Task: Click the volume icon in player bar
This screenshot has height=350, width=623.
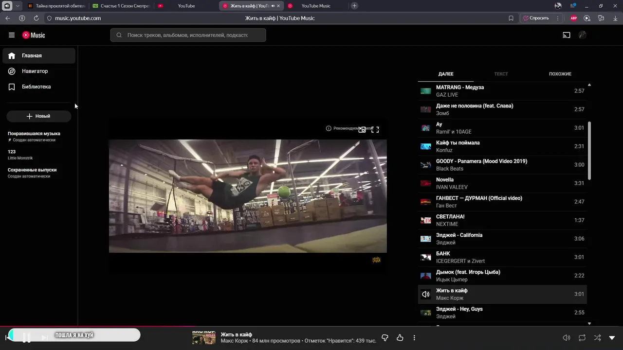Action: point(567,338)
